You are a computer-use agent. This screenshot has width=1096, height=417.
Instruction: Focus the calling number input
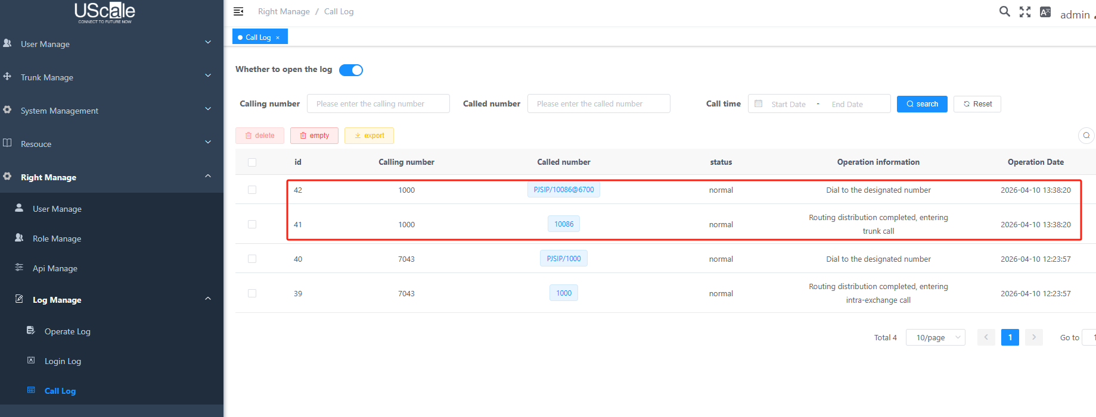pyautogui.click(x=378, y=104)
